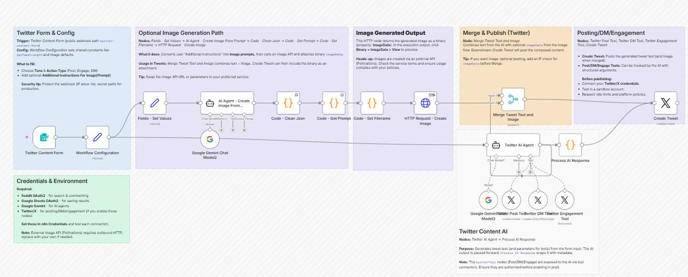Click the 'Twitter Content AI' note heading
The image size is (688, 277).
tap(483, 231)
